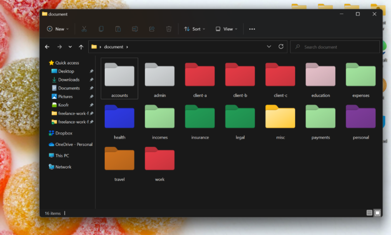
Task: Select the light green incomes folder
Action: point(159,122)
